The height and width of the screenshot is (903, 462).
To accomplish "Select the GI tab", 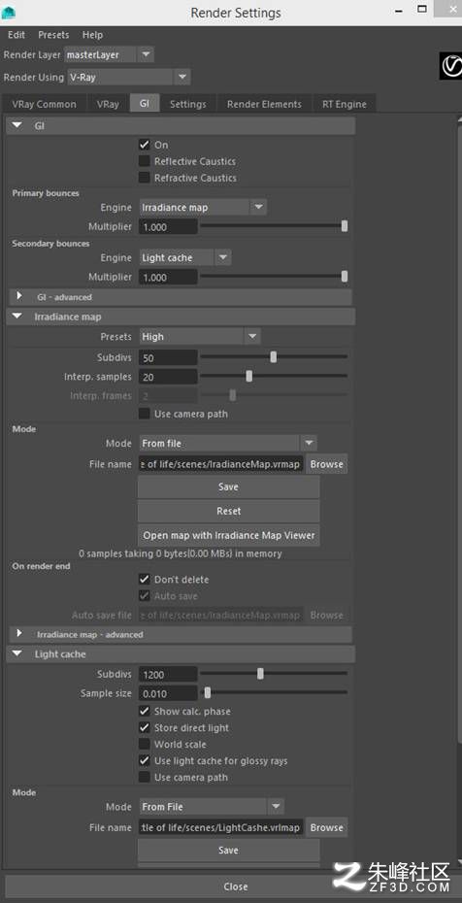I will point(145,104).
